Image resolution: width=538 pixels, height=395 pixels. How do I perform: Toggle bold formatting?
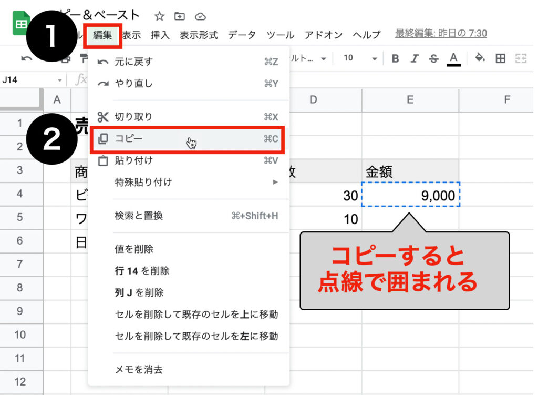coord(395,59)
